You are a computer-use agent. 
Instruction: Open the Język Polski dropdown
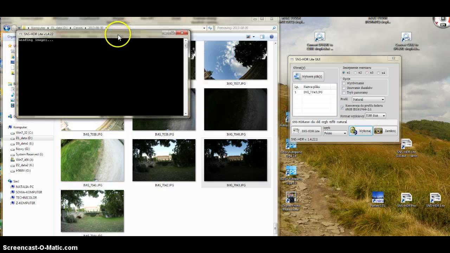pyautogui.click(x=335, y=133)
